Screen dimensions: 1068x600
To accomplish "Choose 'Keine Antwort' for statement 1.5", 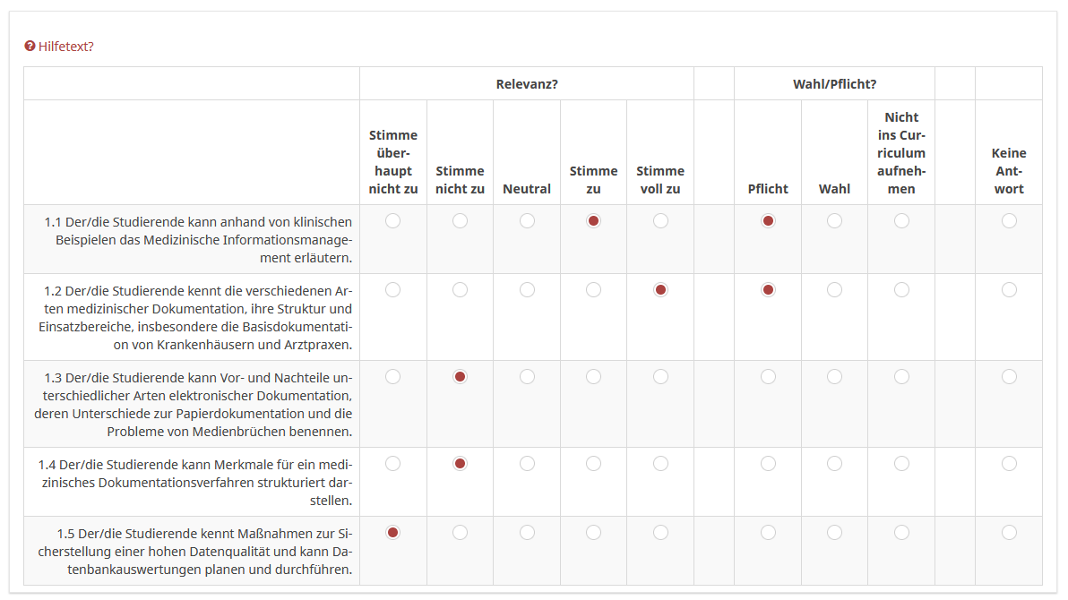I will coord(1009,533).
